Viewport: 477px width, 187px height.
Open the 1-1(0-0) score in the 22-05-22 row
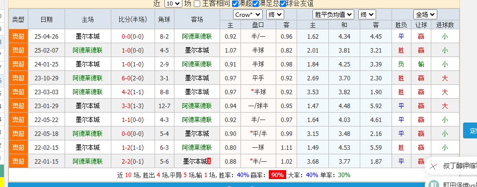133,120
